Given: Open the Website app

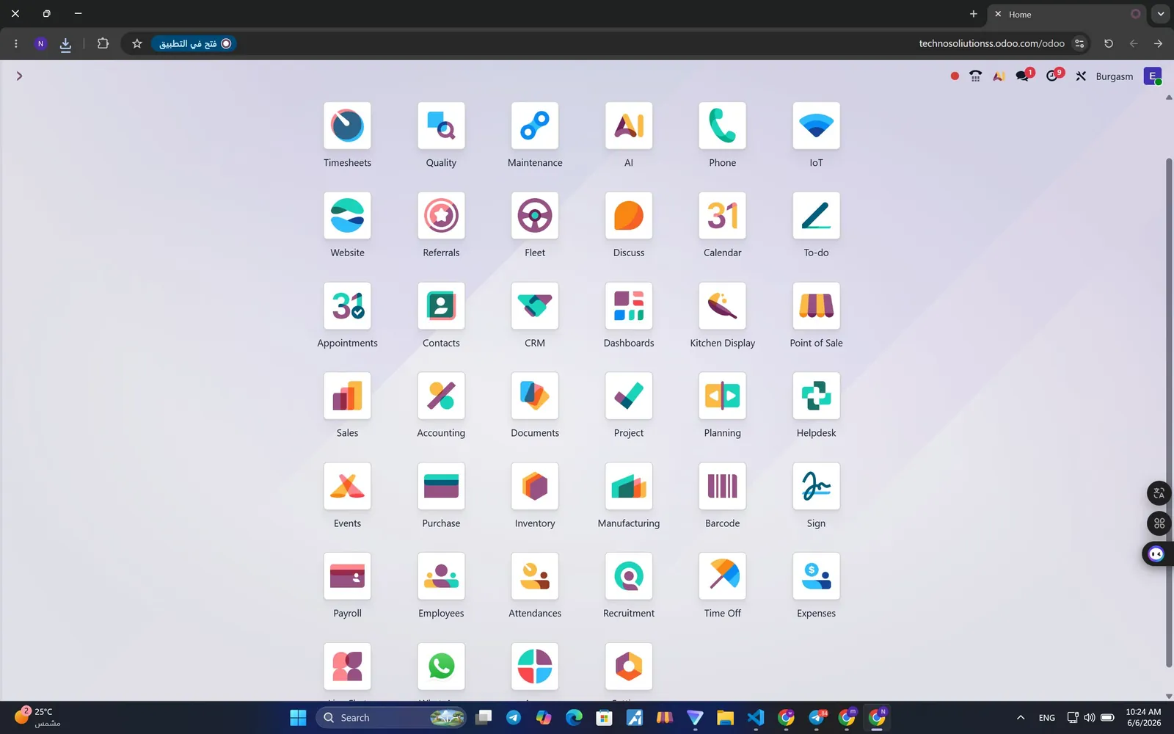Looking at the screenshot, I should (347, 216).
